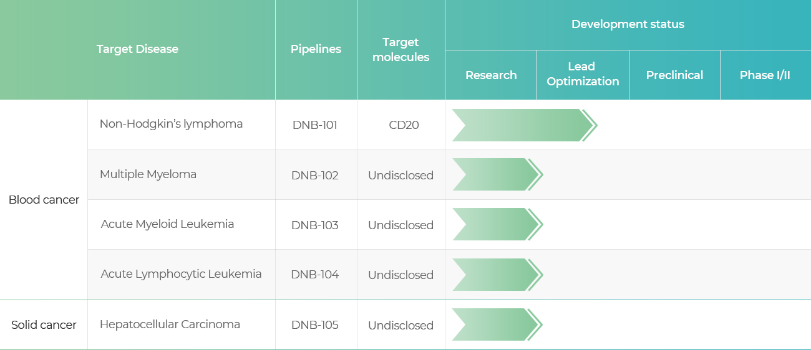Click the DNB-105 progress arrow
The height and width of the screenshot is (350, 811).
[x=498, y=324]
